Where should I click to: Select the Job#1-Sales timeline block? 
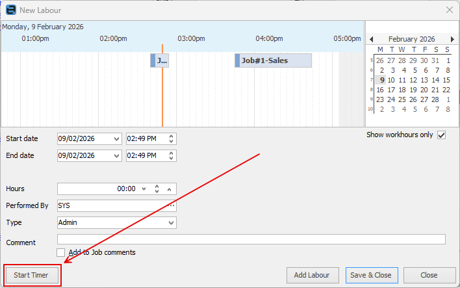[273, 60]
